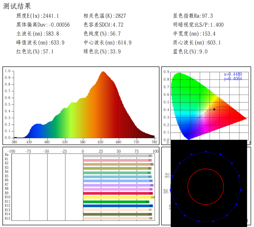This screenshot has height=227, width=254.
Task: Click the periwinkle R6 bar
Action: 118,181
